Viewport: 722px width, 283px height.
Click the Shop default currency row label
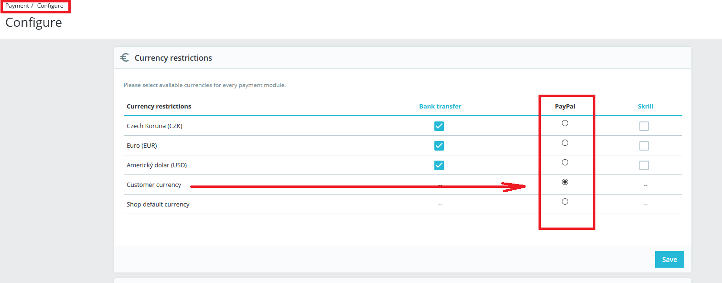click(x=158, y=205)
